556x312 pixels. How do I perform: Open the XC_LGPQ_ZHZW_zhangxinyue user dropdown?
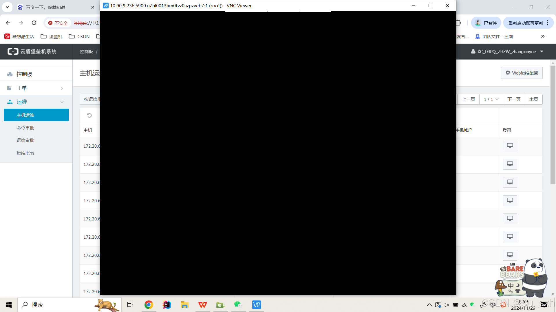[507, 51]
